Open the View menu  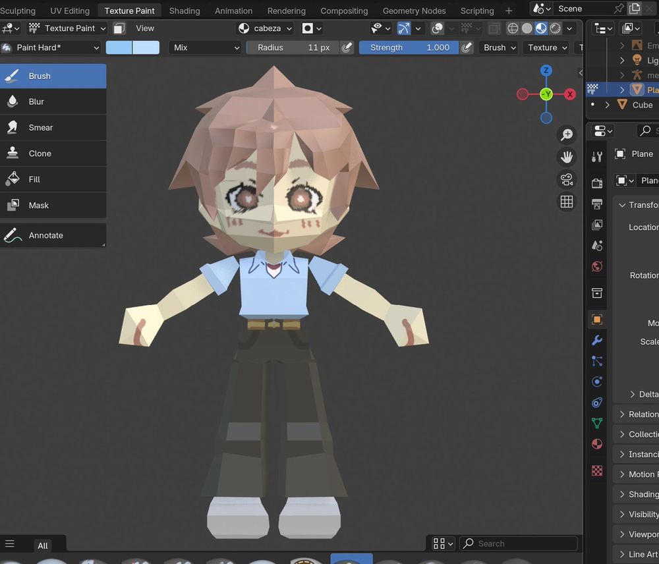click(x=145, y=28)
